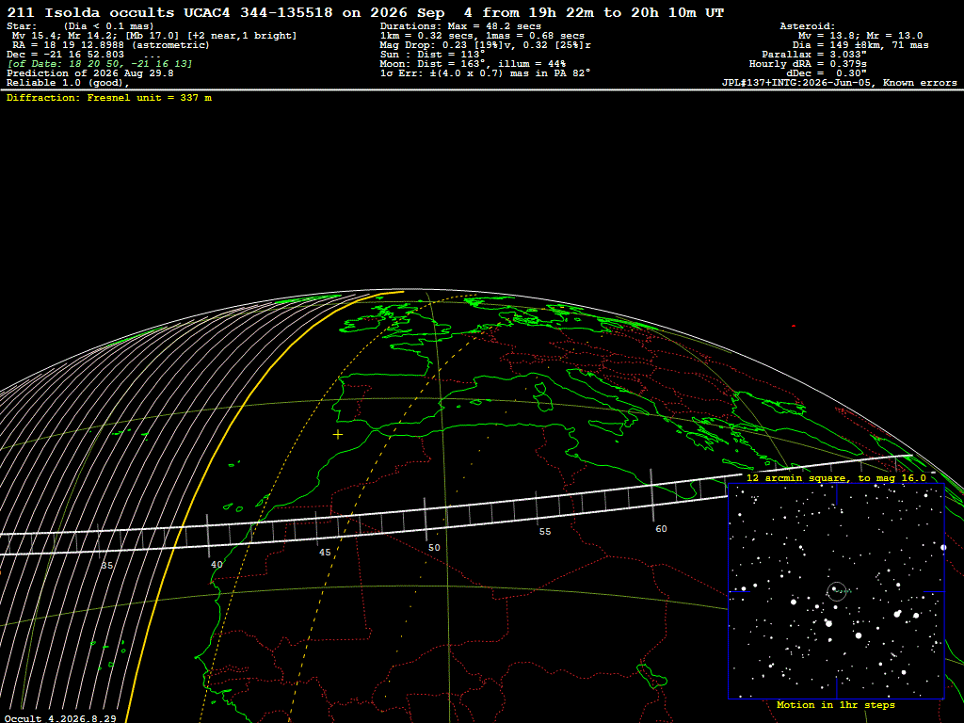
Task: Click the '211 Isolda occults' title text
Action: coord(91,13)
